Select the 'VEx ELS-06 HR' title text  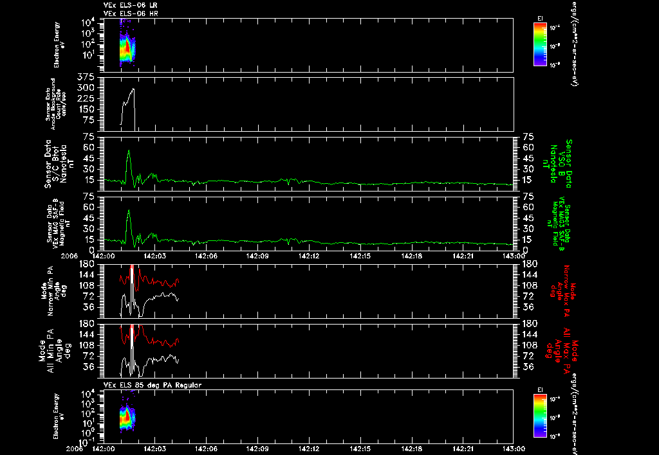(x=131, y=14)
